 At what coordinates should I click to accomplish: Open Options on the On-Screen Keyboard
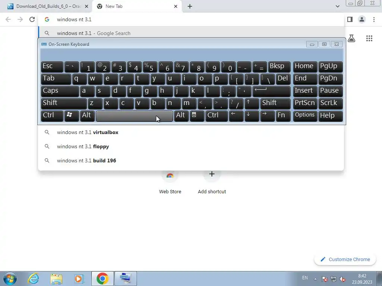(305, 116)
